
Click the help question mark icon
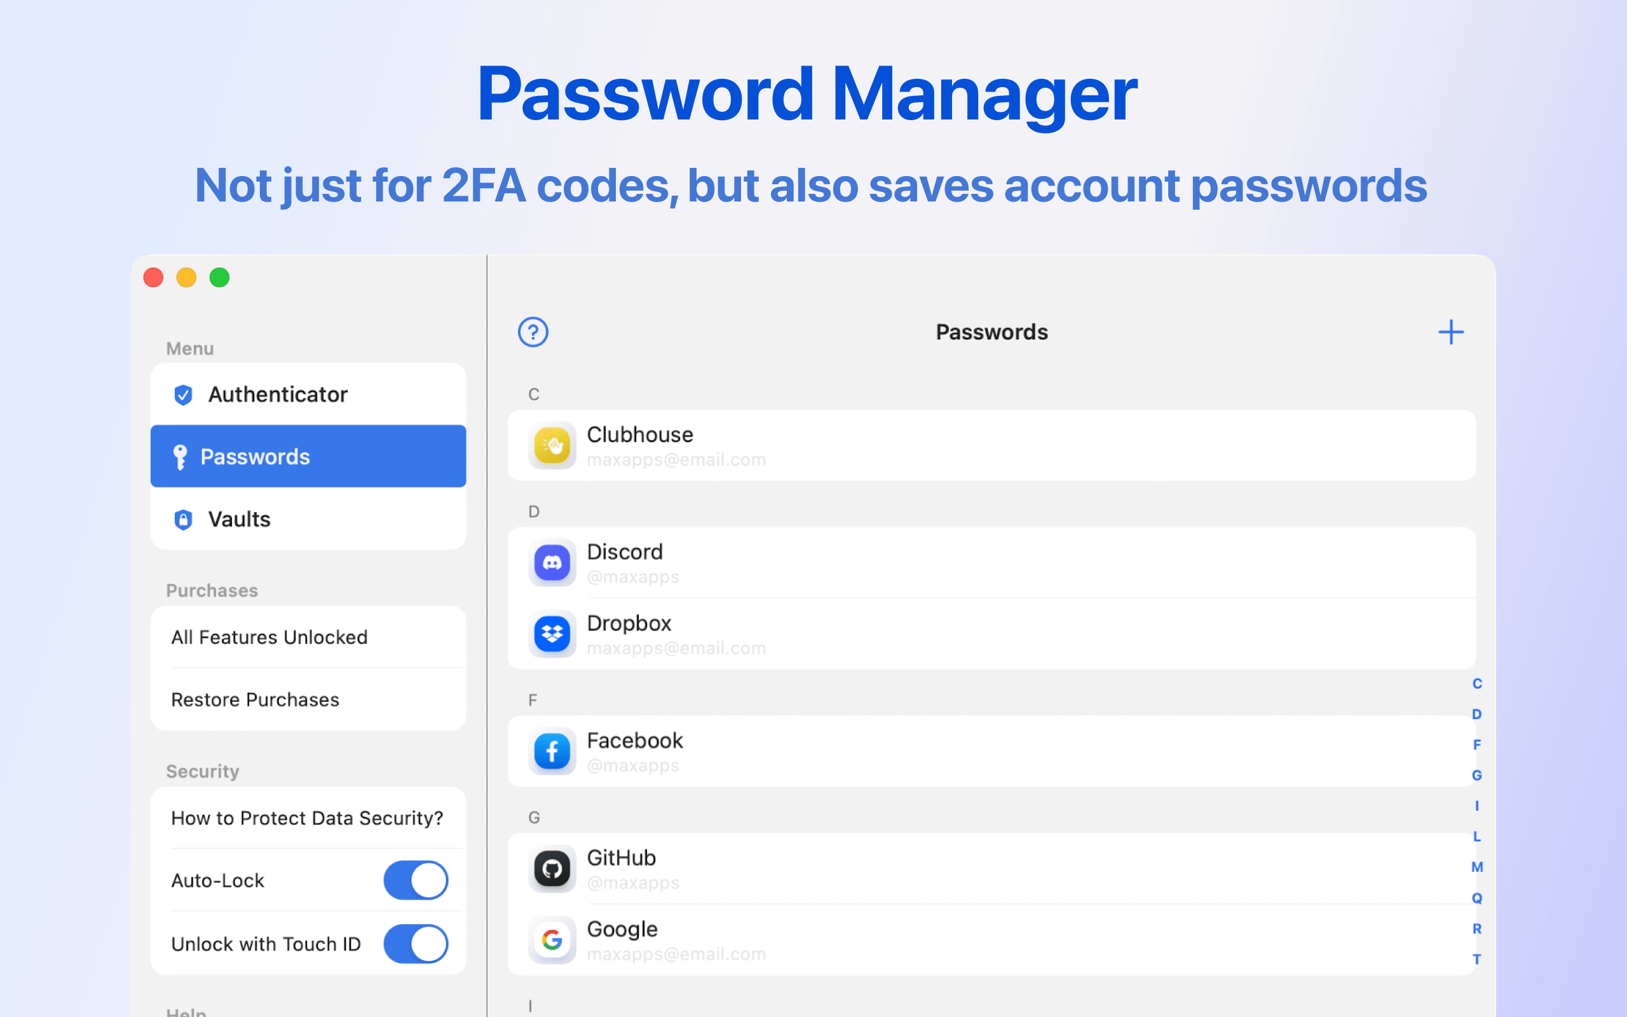[533, 332]
